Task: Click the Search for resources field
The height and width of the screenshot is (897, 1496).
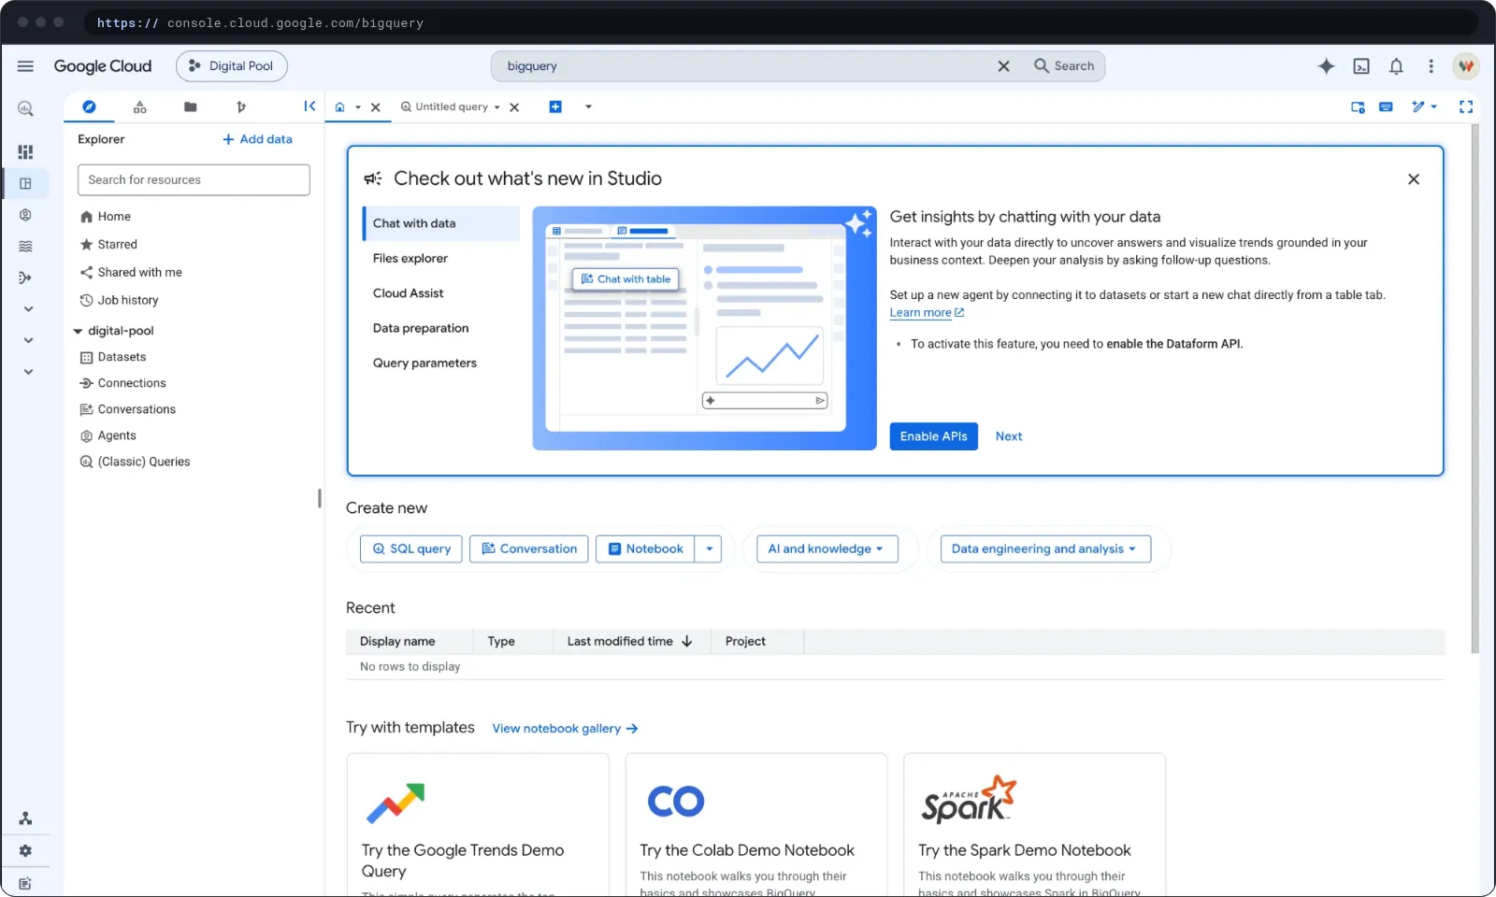Action: (194, 180)
